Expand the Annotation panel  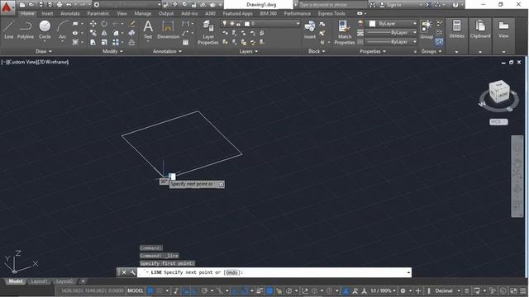tap(167, 51)
